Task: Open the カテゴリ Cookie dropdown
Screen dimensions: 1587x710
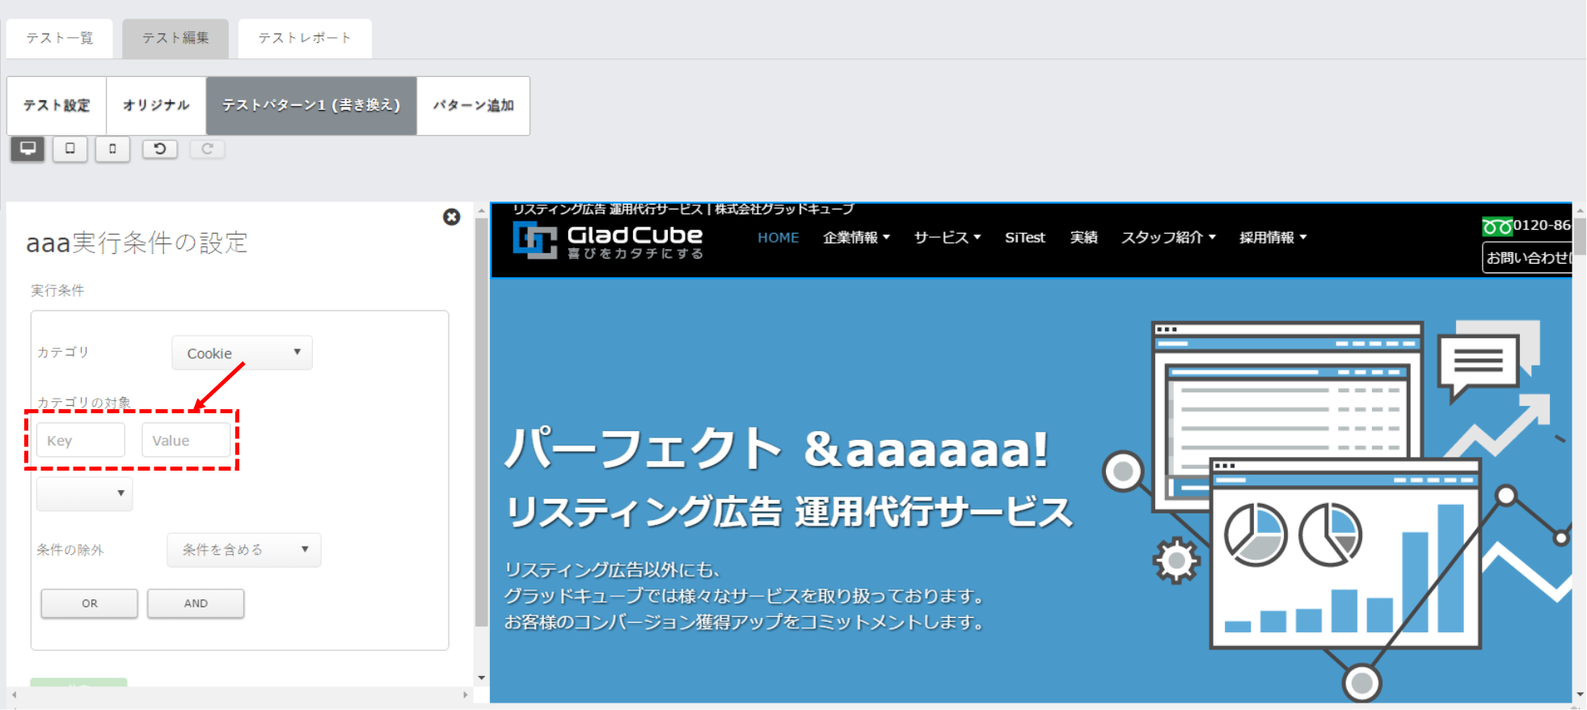Action: click(x=242, y=353)
